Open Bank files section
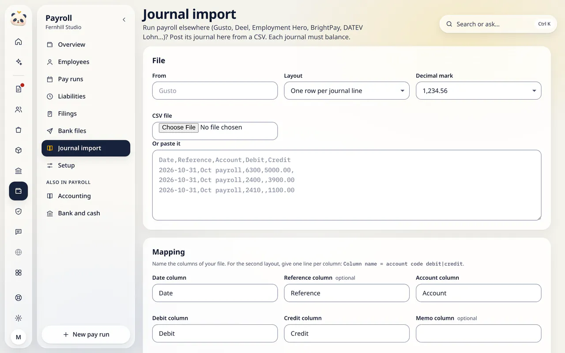Viewport: 565px width, 353px height. pos(86,131)
